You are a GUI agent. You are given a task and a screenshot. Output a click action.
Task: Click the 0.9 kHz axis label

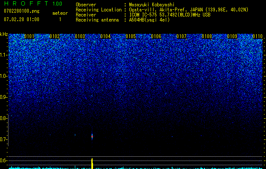tap(3, 97)
